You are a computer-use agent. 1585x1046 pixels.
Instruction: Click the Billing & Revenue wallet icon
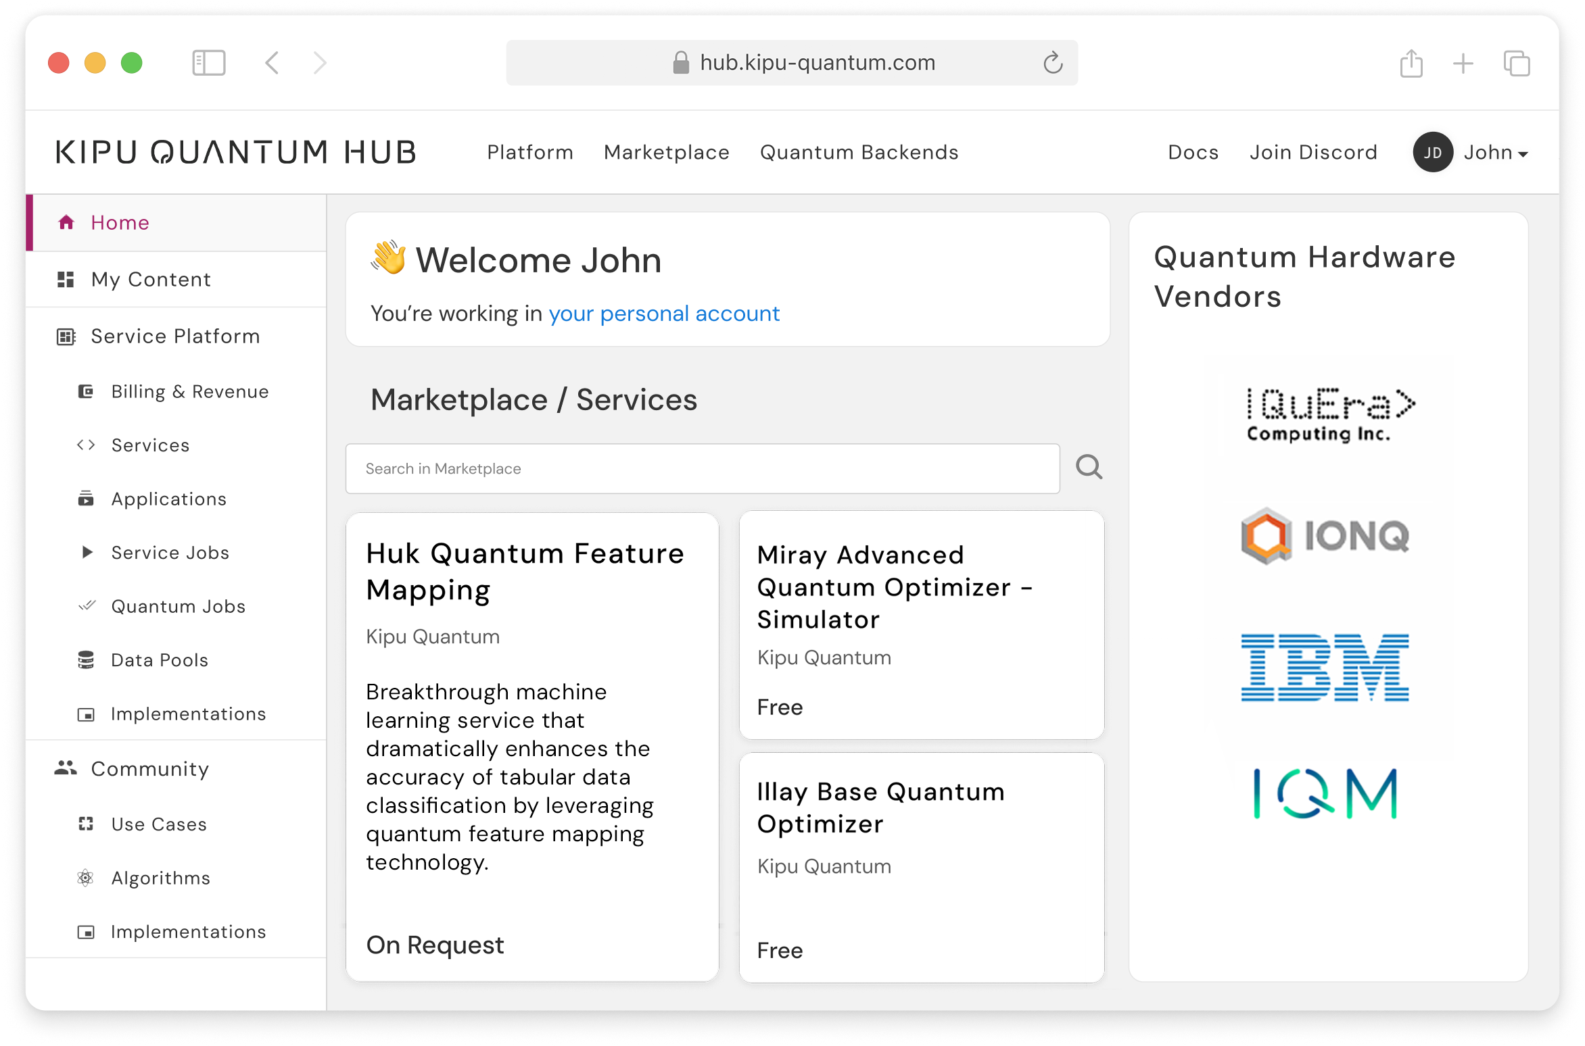86,391
